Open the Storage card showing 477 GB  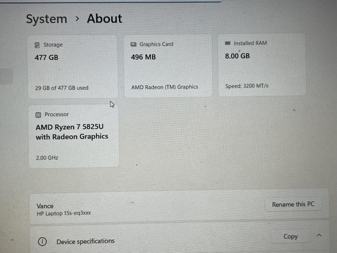[x=73, y=65]
